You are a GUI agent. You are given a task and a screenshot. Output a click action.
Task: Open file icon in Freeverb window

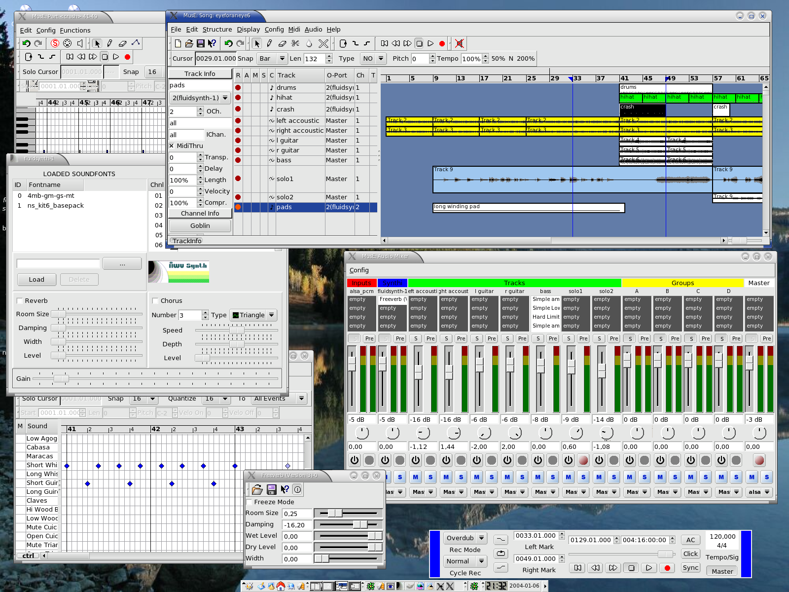[x=257, y=489]
